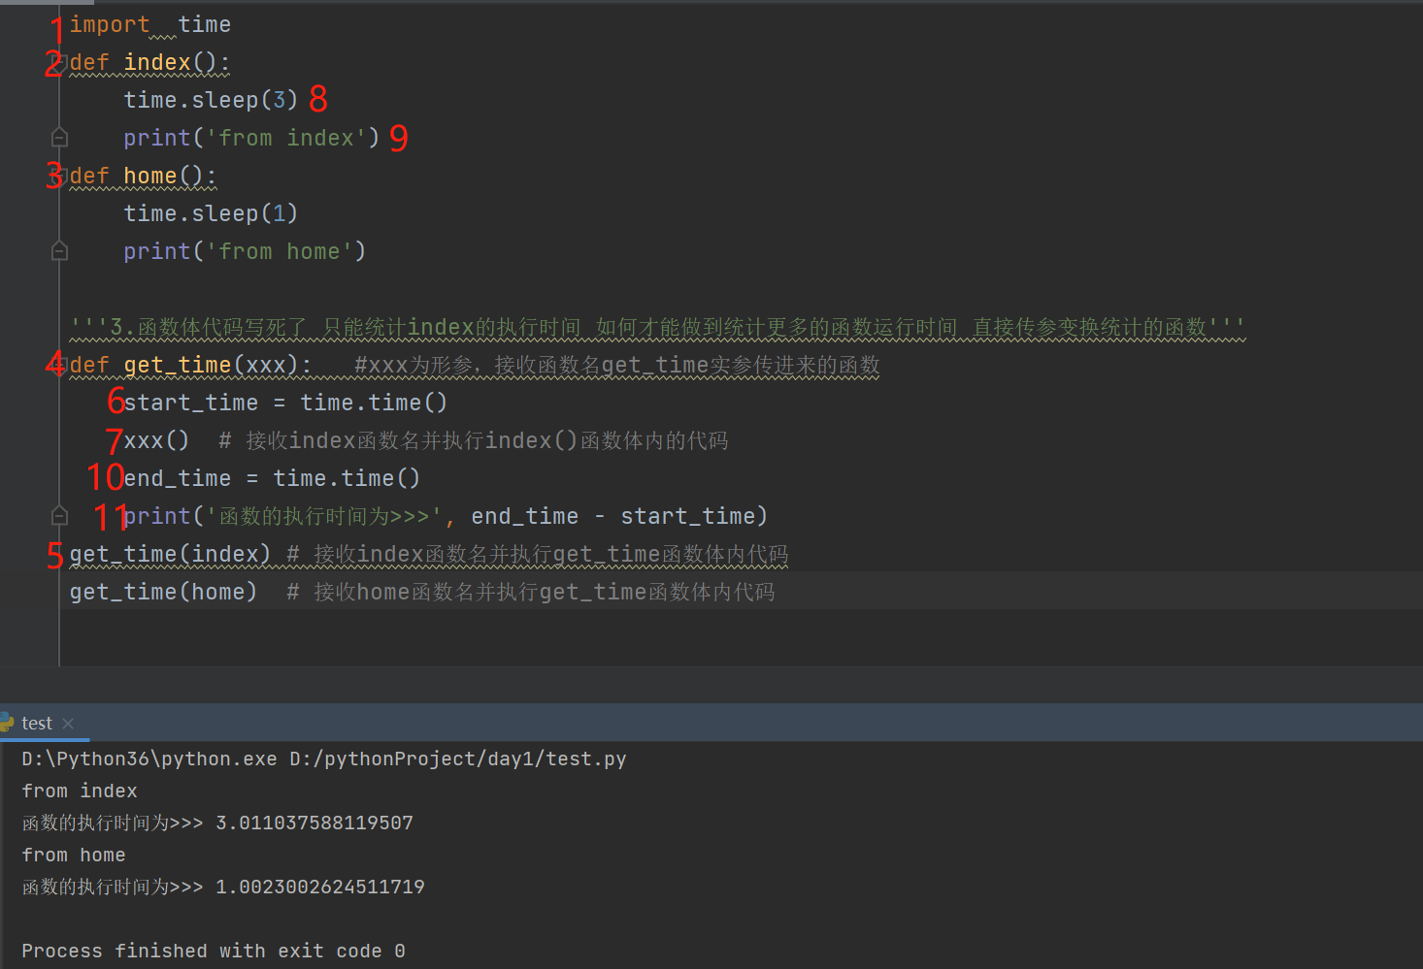Click the '#xxx为形参' comment

(x=617, y=366)
